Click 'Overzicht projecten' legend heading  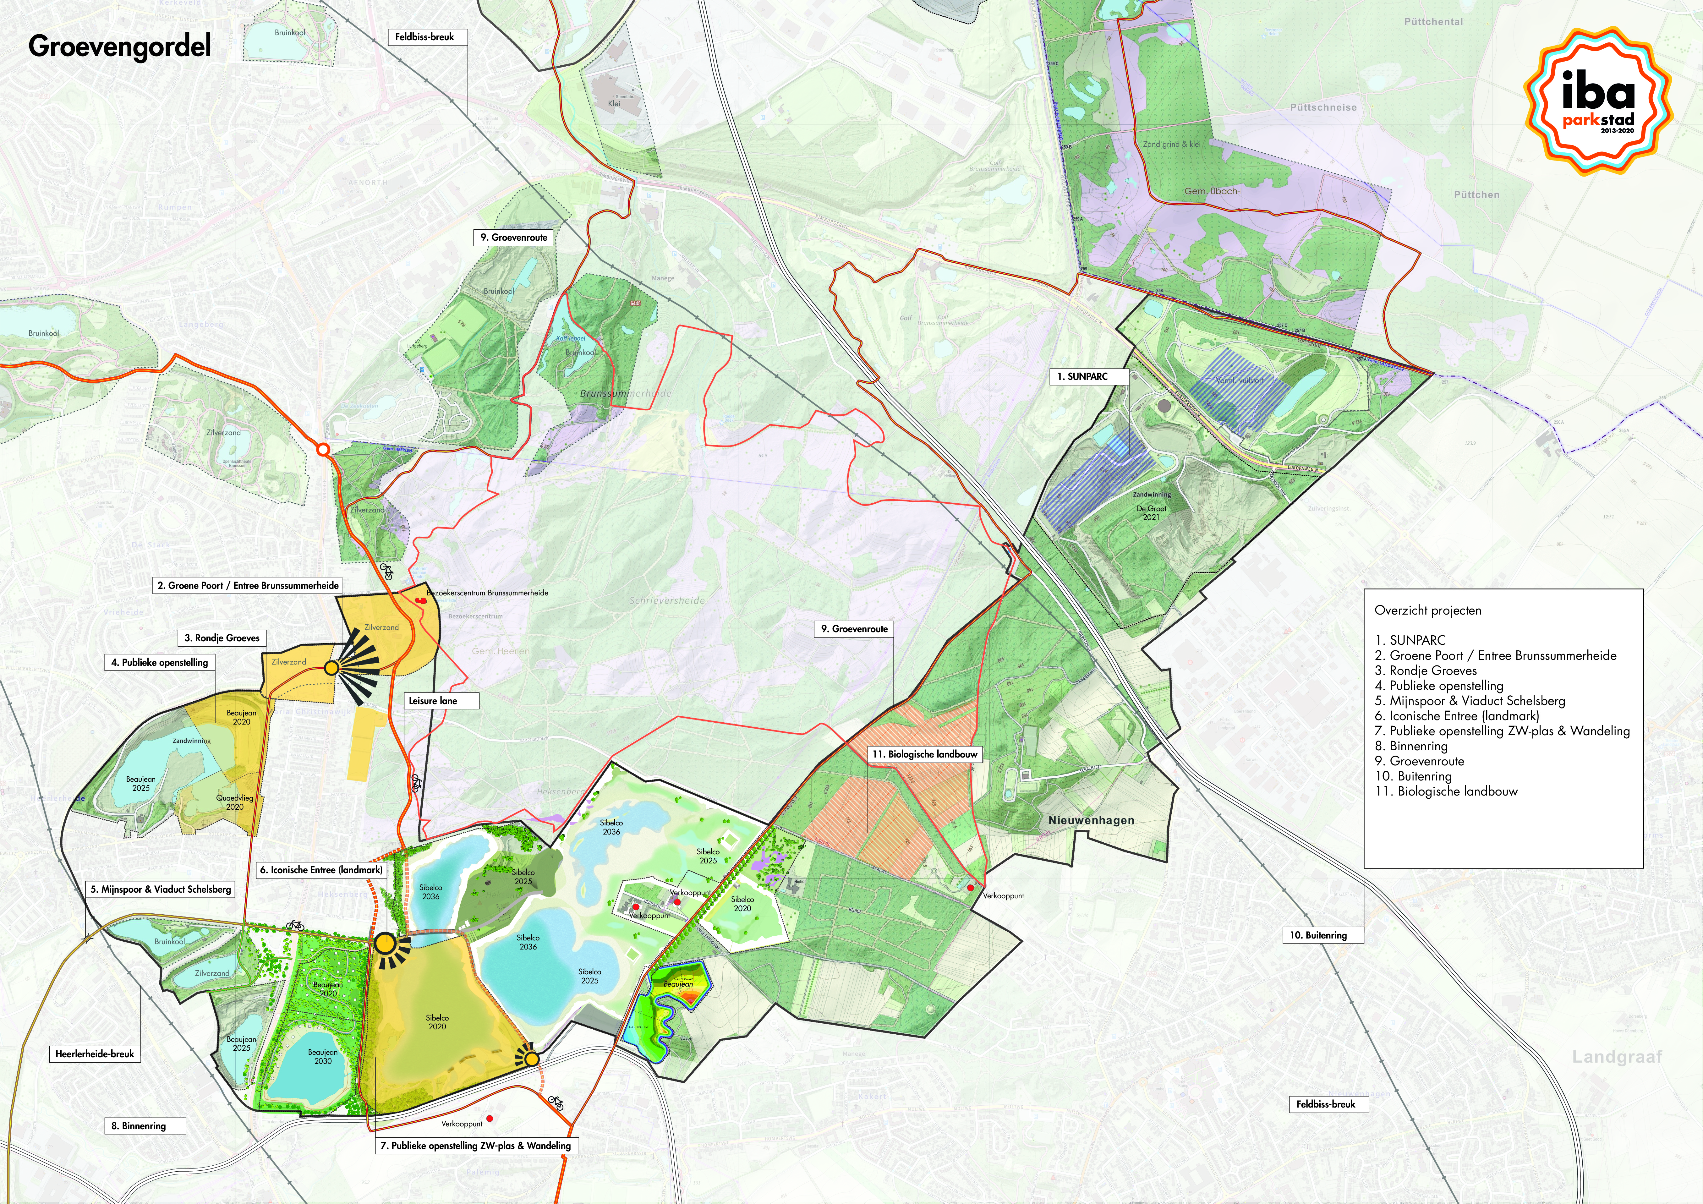1428,610
